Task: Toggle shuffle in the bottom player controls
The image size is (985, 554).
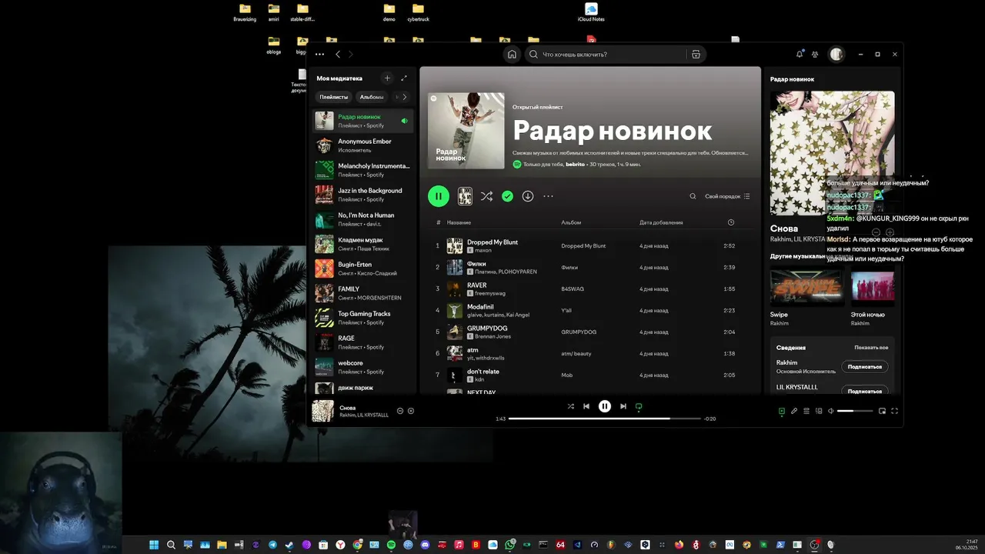Action: point(571,406)
